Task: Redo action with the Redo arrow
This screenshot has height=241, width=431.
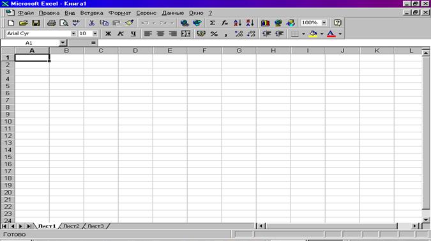Action: (163, 23)
